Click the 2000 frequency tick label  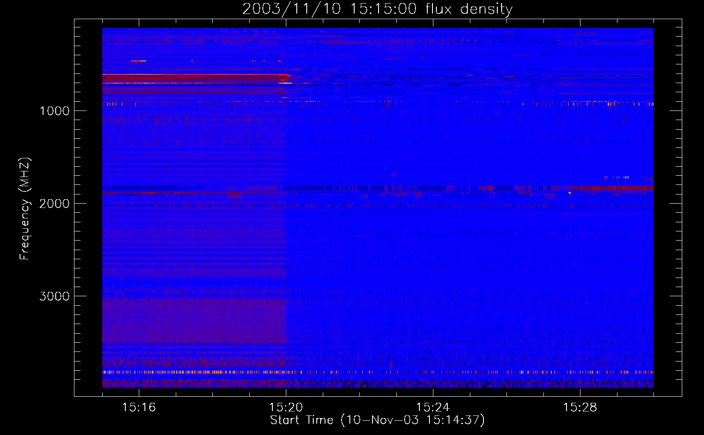pyautogui.click(x=54, y=204)
